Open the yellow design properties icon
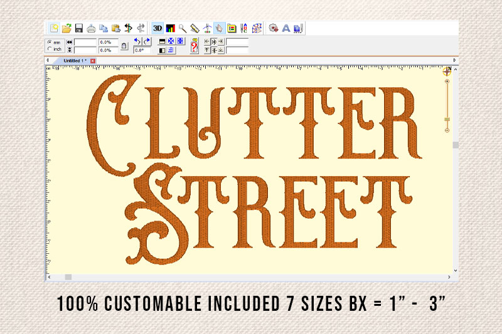This screenshot has height=334, width=502. coord(232,28)
